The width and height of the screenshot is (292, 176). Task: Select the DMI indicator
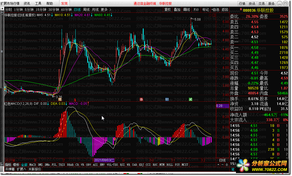pos(40,165)
